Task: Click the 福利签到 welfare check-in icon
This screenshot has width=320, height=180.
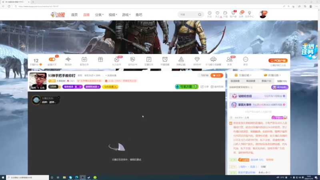Action: [x=217, y=87]
